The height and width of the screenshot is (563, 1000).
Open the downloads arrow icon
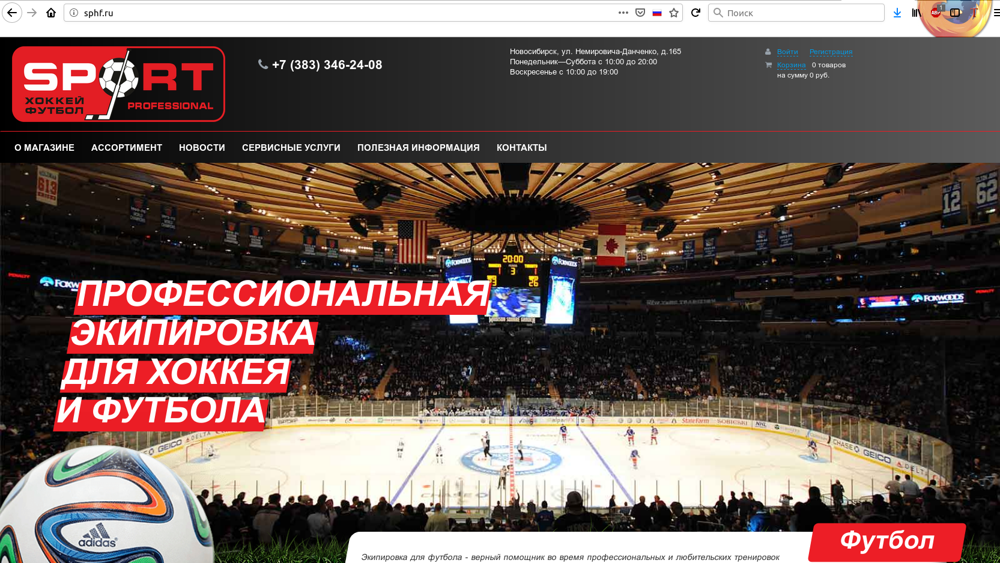click(897, 13)
